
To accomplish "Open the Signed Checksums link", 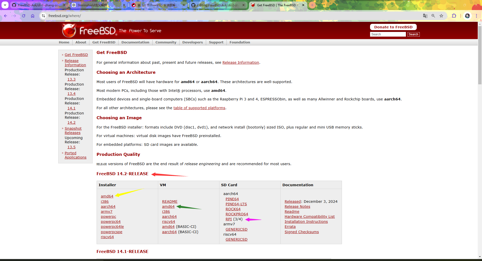I will (x=302, y=232).
